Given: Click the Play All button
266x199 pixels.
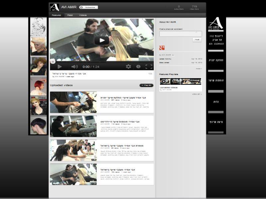Looking at the screenshot, I should coord(147,85).
